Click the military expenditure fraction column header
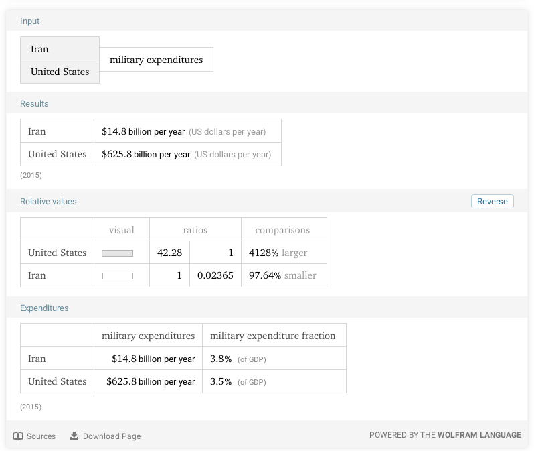534x451 pixels. pos(273,336)
